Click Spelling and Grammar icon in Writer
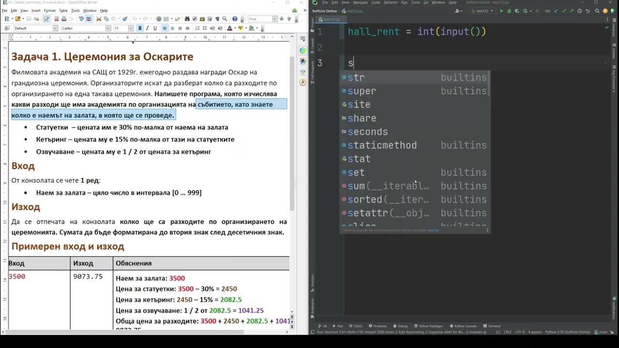Image resolution: width=619 pixels, height=348 pixels. [x=81, y=19]
